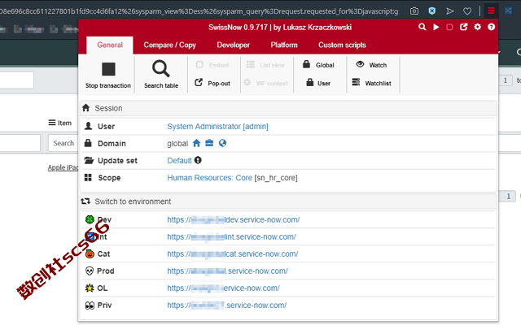Open the Priv environment URL

tap(227, 305)
